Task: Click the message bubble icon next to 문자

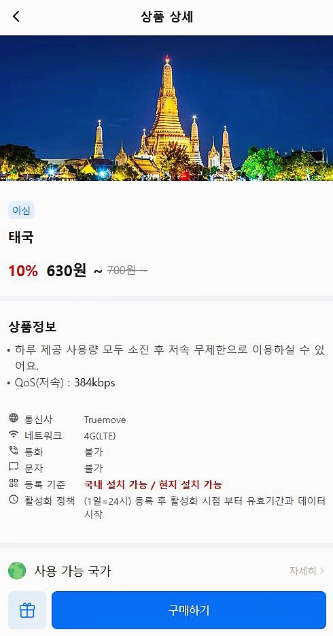Action: point(14,467)
